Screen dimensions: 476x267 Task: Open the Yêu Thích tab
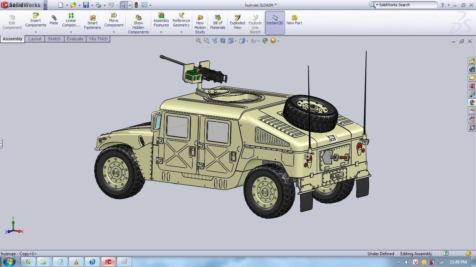pyautogui.click(x=98, y=39)
